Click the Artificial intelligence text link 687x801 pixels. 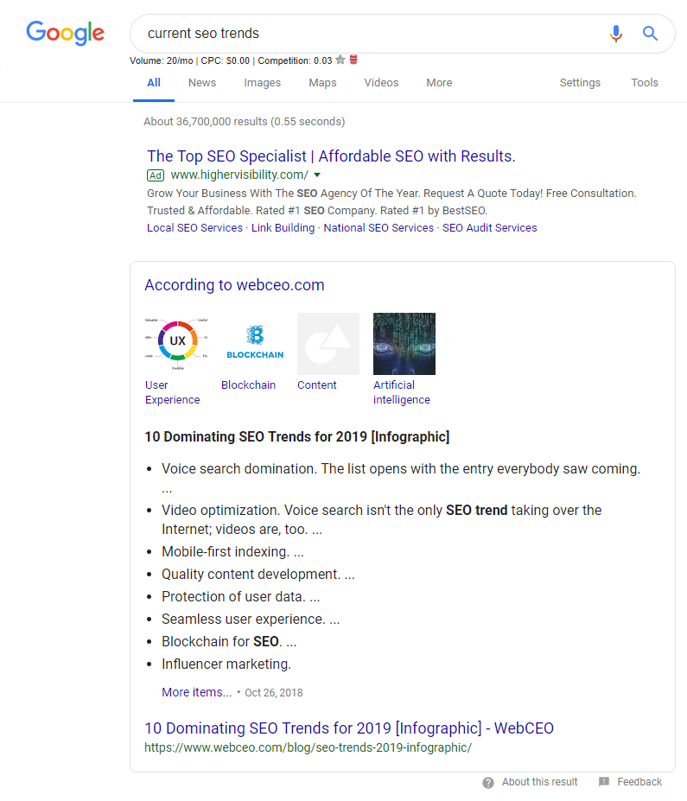tap(402, 392)
